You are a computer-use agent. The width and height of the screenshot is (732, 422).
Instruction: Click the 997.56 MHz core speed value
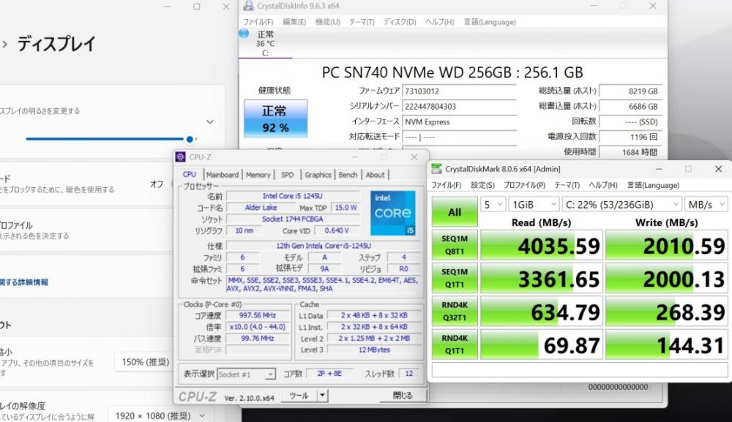click(x=258, y=315)
